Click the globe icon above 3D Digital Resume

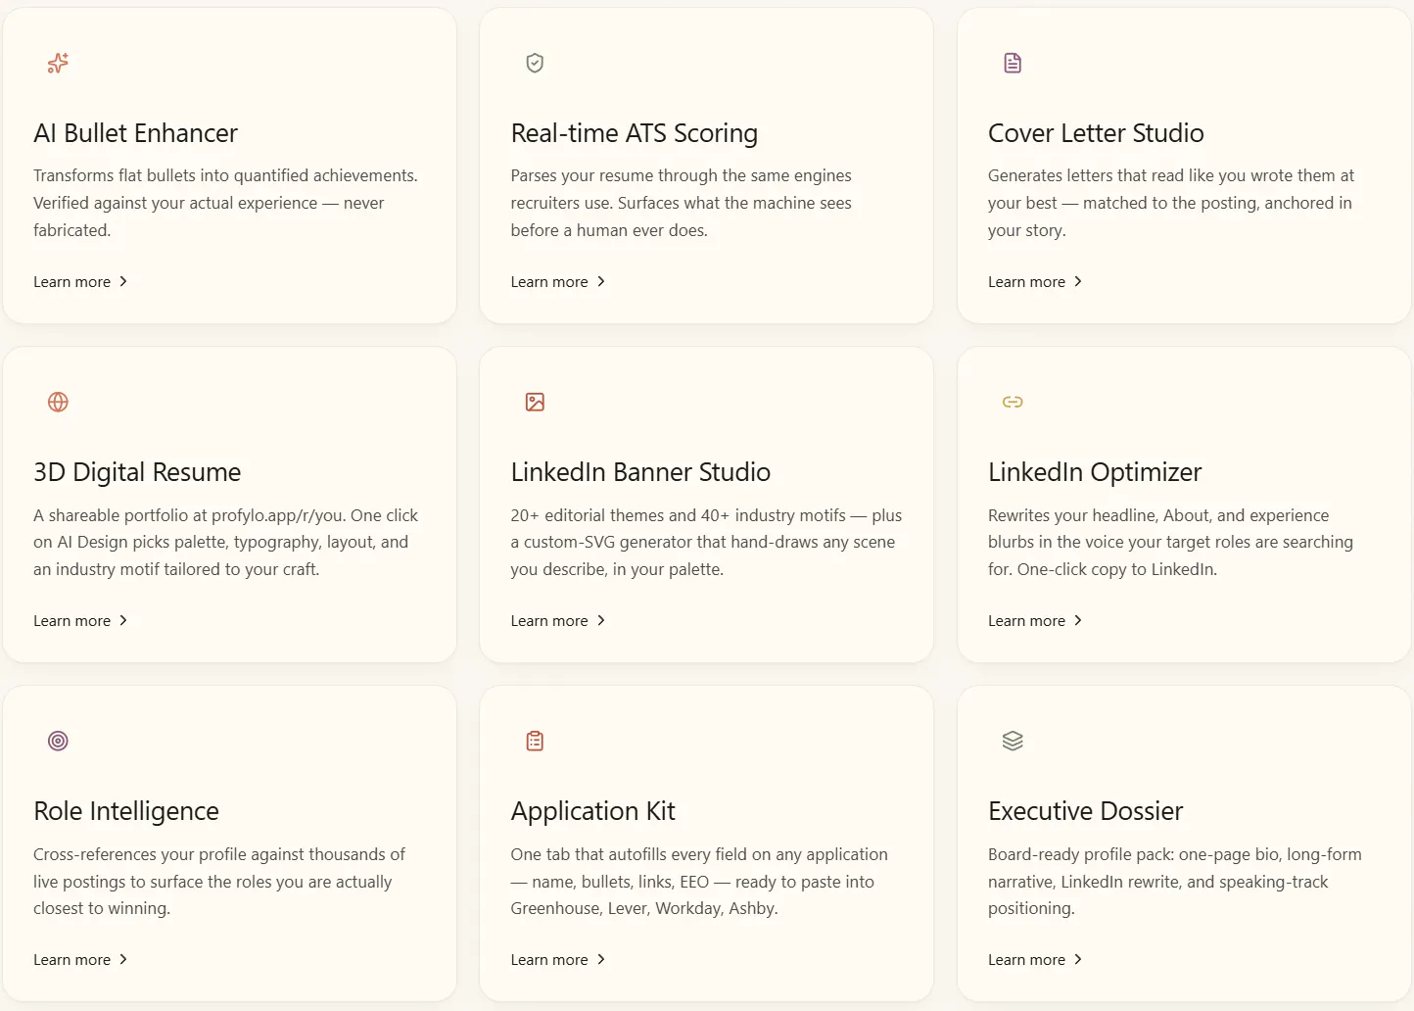pyautogui.click(x=58, y=403)
